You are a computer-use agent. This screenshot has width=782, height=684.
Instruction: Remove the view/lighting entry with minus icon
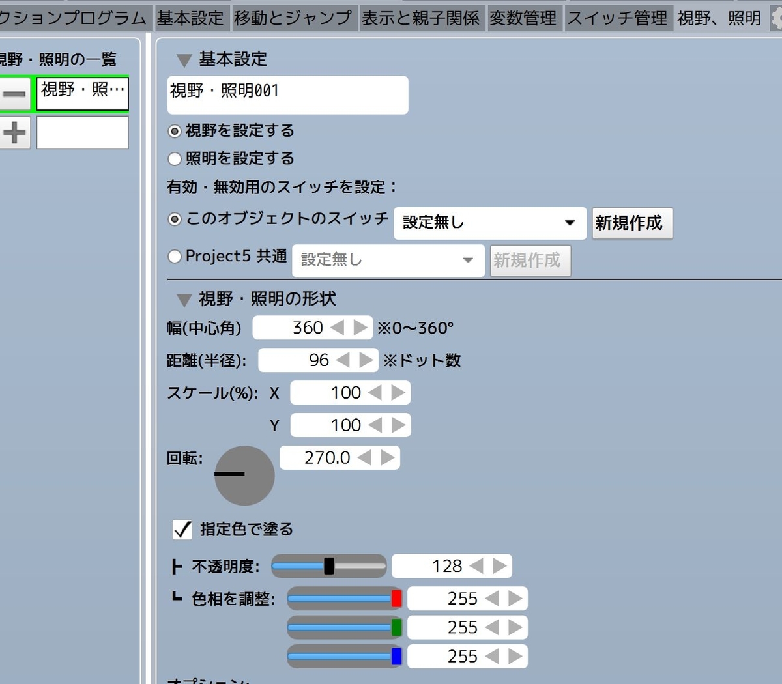click(14, 94)
